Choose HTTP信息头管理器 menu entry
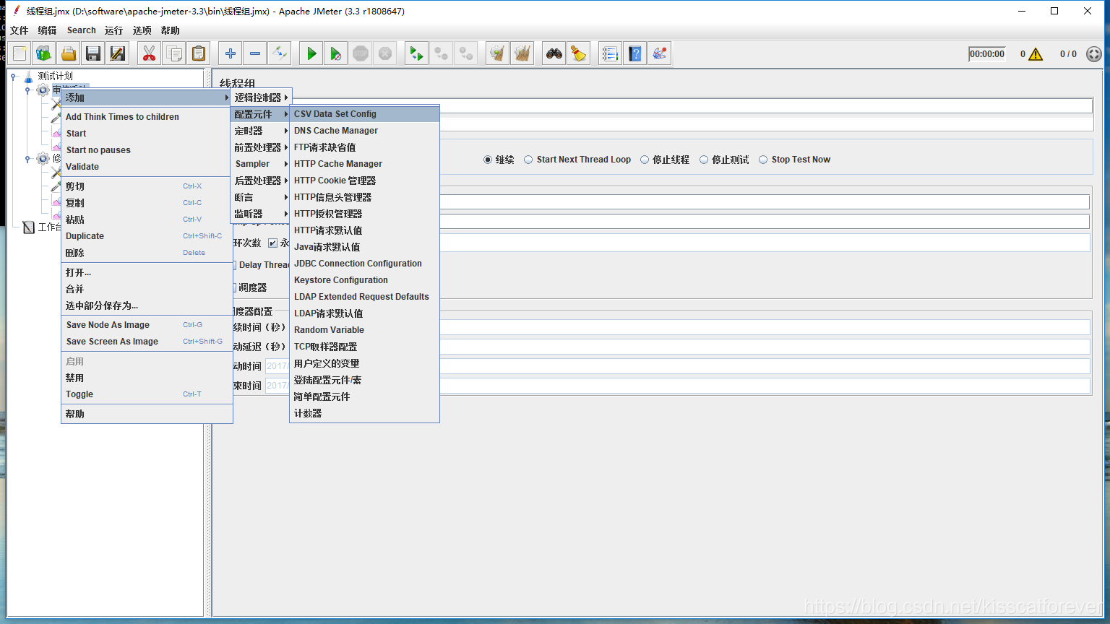This screenshot has width=1110, height=624. 364,197
